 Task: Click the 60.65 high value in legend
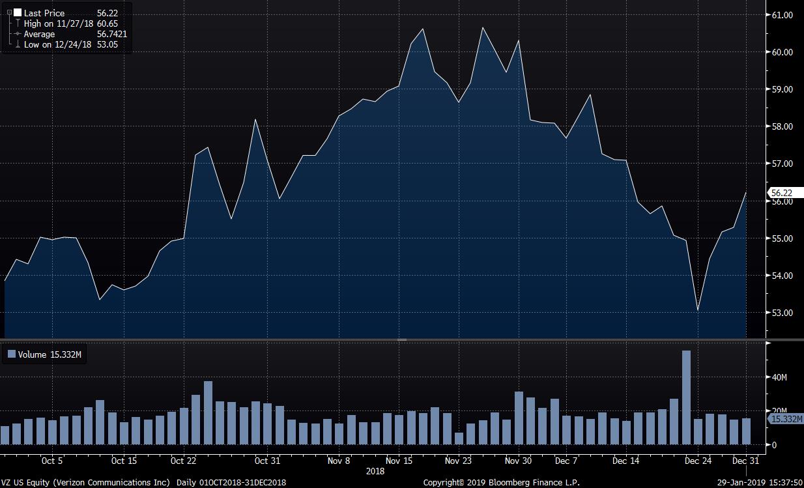[x=107, y=23]
